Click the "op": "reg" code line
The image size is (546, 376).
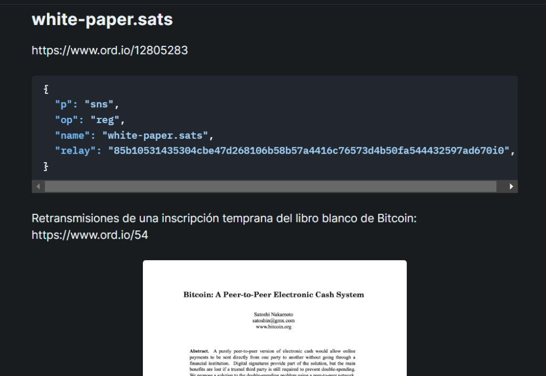point(90,120)
